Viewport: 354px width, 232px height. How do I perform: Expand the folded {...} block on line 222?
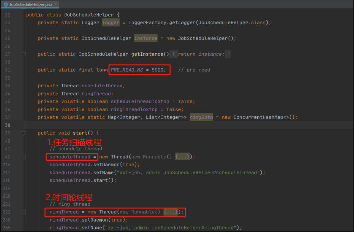171,212
